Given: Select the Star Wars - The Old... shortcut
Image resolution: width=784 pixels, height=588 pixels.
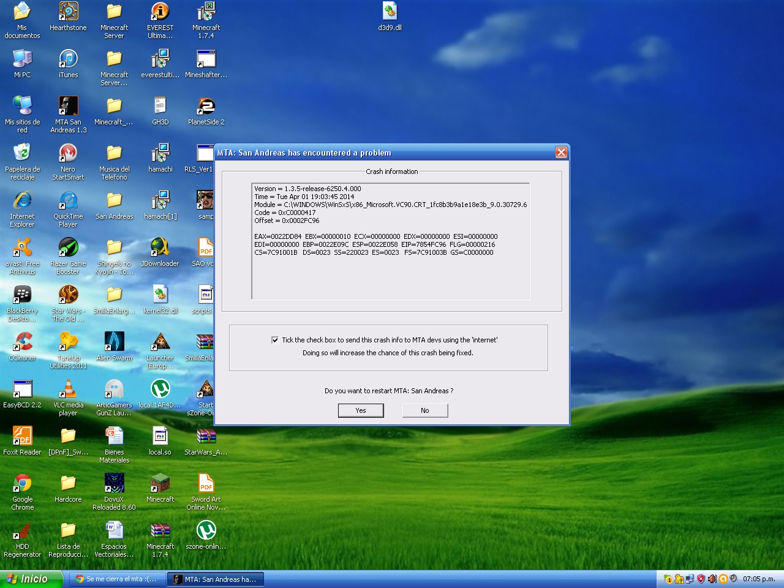Looking at the screenshot, I should [68, 303].
